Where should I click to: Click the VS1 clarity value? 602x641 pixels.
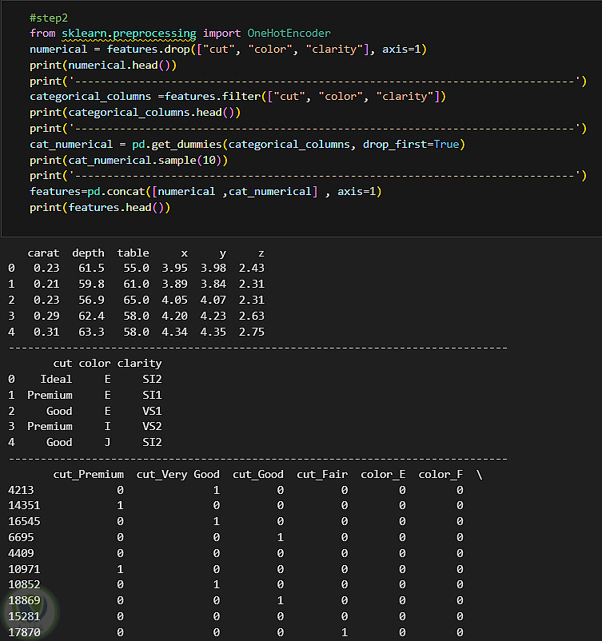coord(152,411)
